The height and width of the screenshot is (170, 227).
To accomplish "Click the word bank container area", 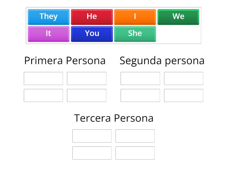I will click(113, 25).
